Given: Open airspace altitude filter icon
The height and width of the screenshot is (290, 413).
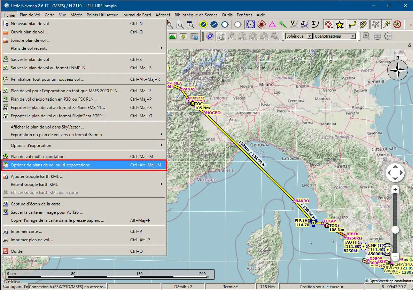Looking at the screenshot, I should click(x=275, y=36).
